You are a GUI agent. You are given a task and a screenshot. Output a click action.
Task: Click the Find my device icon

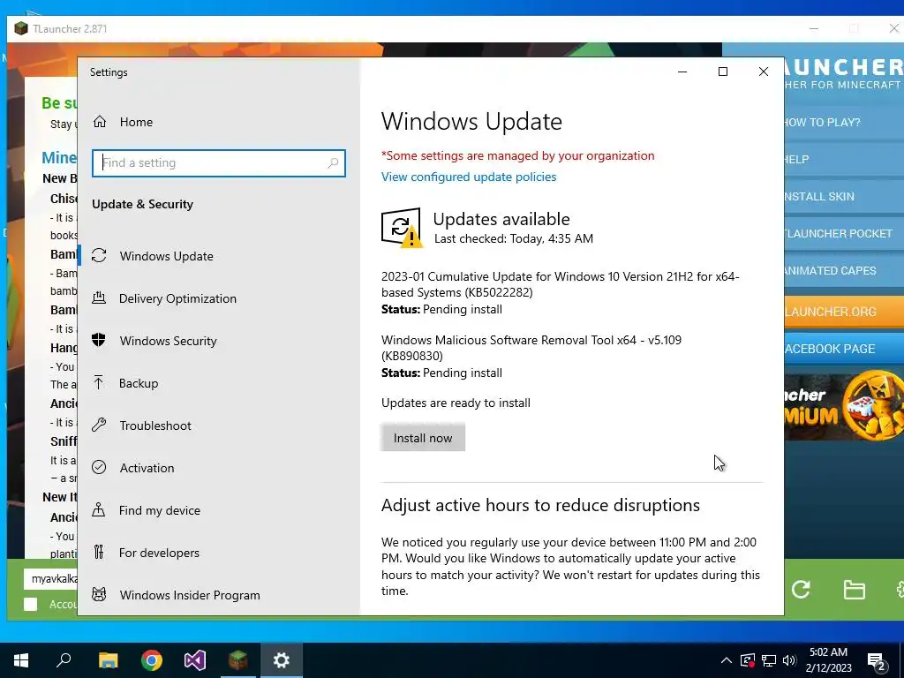click(99, 509)
